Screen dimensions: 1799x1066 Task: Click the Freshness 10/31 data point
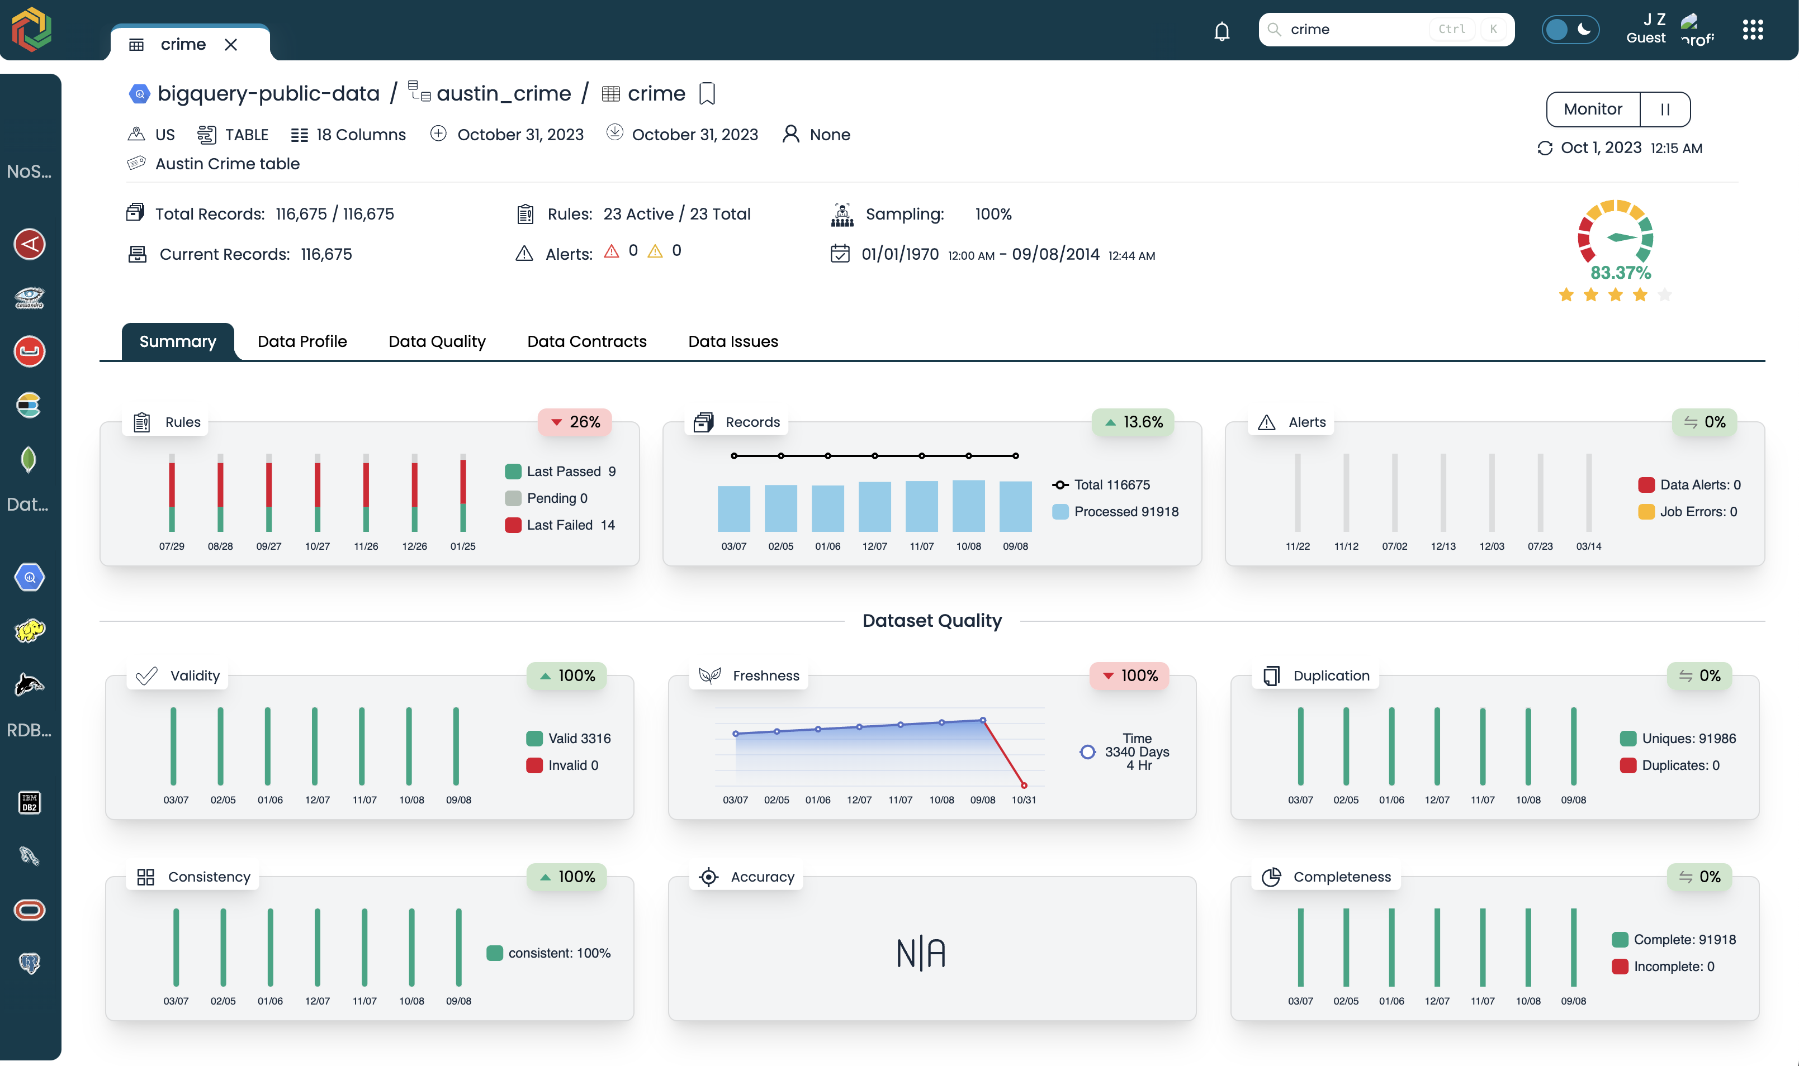[1024, 785]
